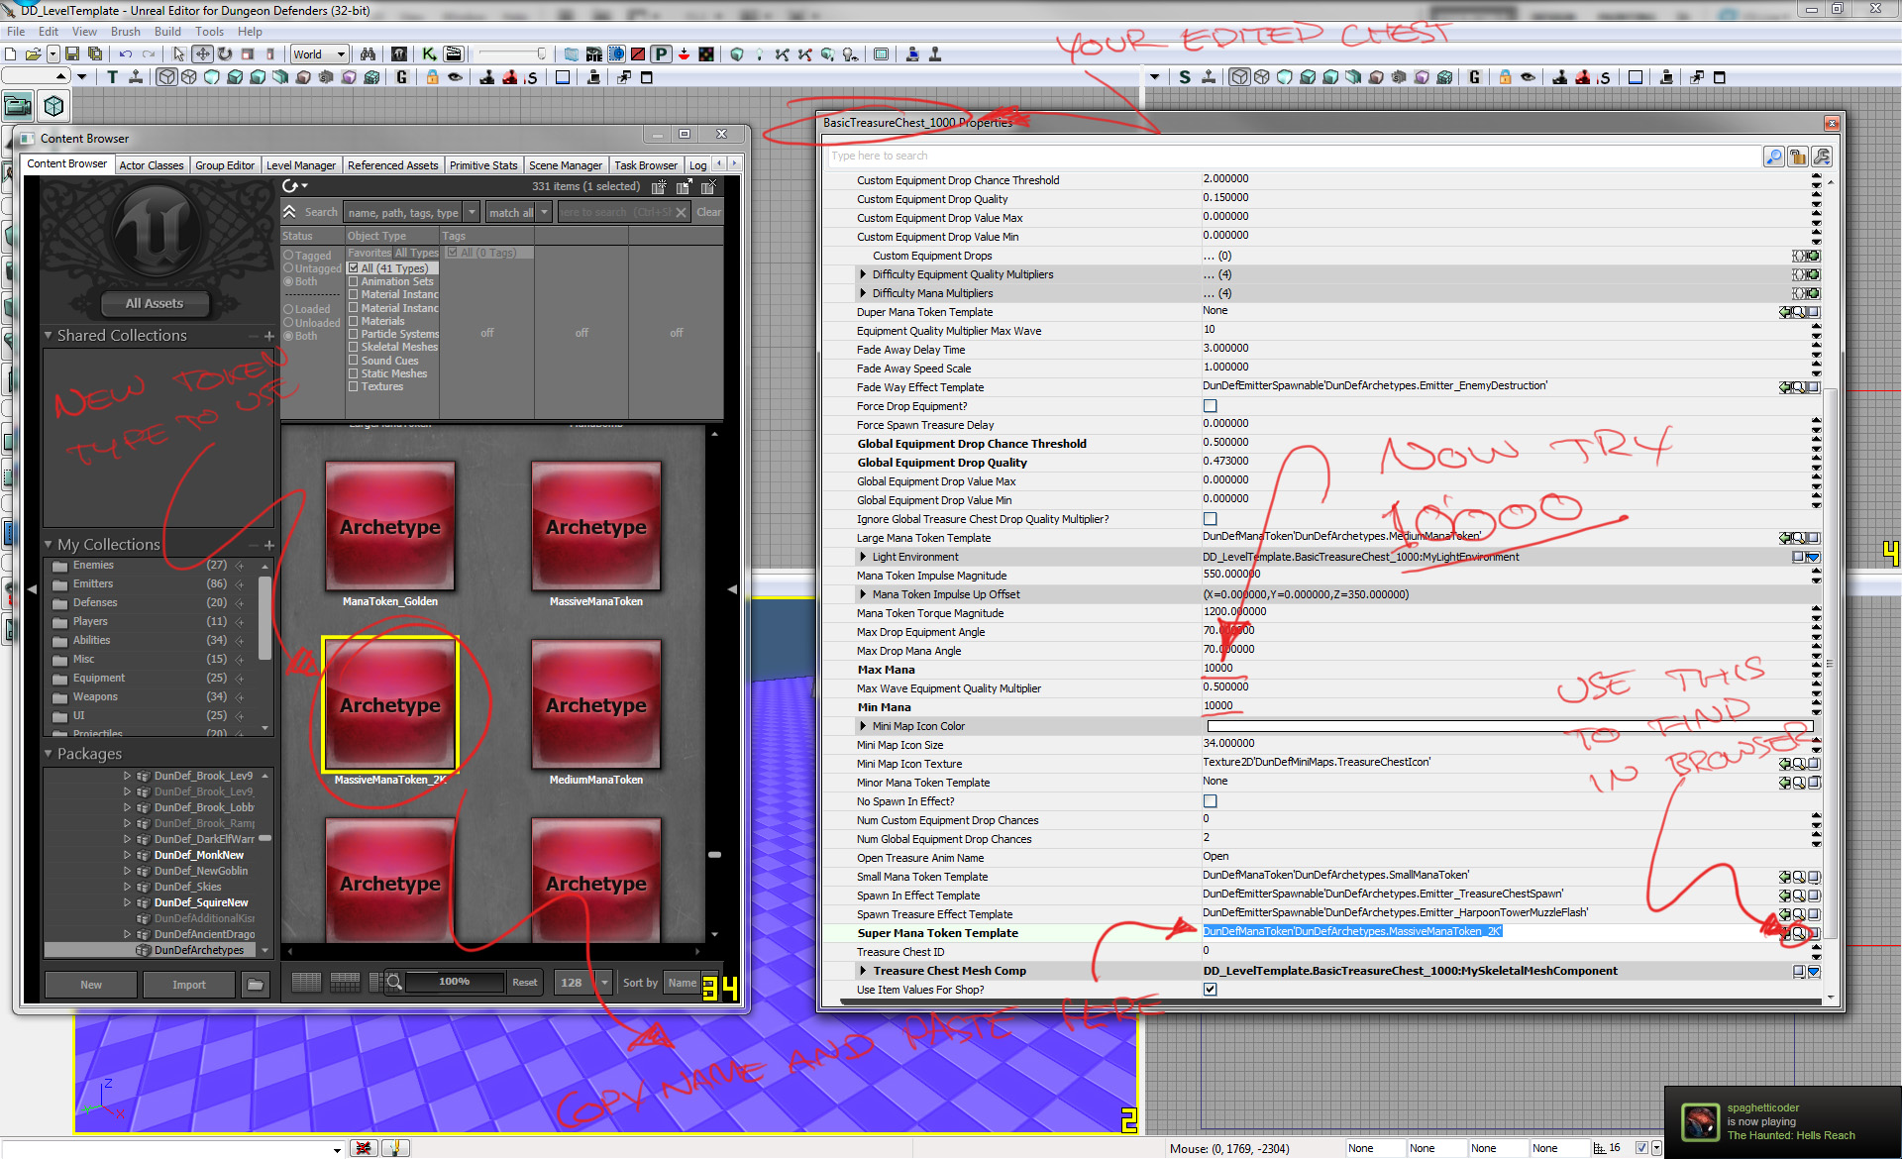The width and height of the screenshot is (1902, 1159).
Task: Expand the Light Environment property
Action: (x=863, y=557)
